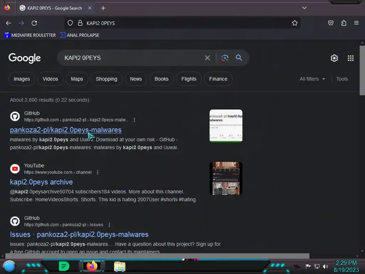Open the ANAL PROLAPSE bookmark
This screenshot has width=365, height=274.
[x=79, y=35]
